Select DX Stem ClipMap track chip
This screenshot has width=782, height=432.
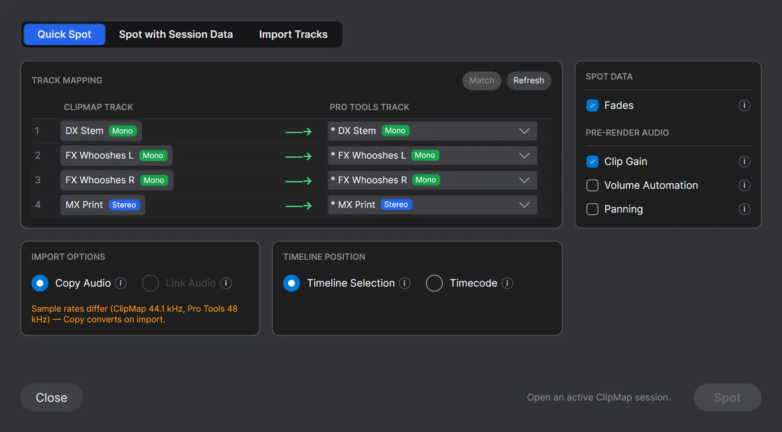(x=101, y=131)
